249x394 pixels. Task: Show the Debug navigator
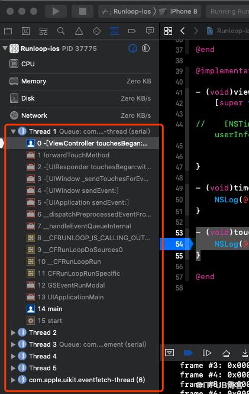point(114,31)
